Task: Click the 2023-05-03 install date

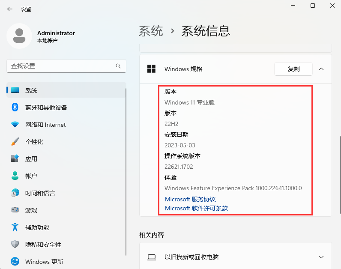Action: tap(179, 145)
